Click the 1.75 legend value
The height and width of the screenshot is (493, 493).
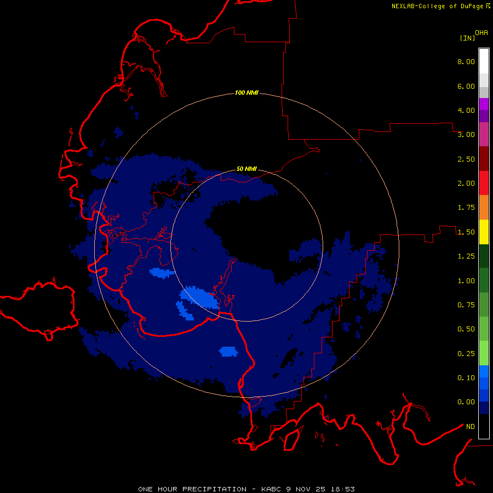[x=466, y=208]
